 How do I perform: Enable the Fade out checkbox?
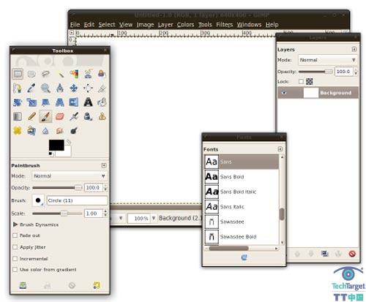15,235
